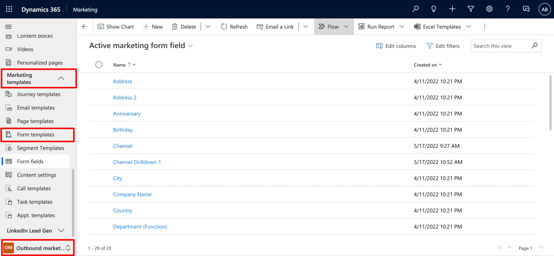The image size is (554, 256).
Task: Click the global search magnifier icon
Action: click(x=415, y=9)
